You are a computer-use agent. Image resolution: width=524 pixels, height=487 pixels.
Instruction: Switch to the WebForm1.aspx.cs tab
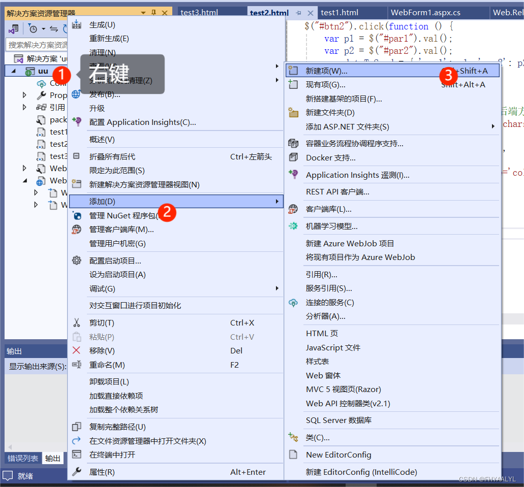[x=425, y=13]
